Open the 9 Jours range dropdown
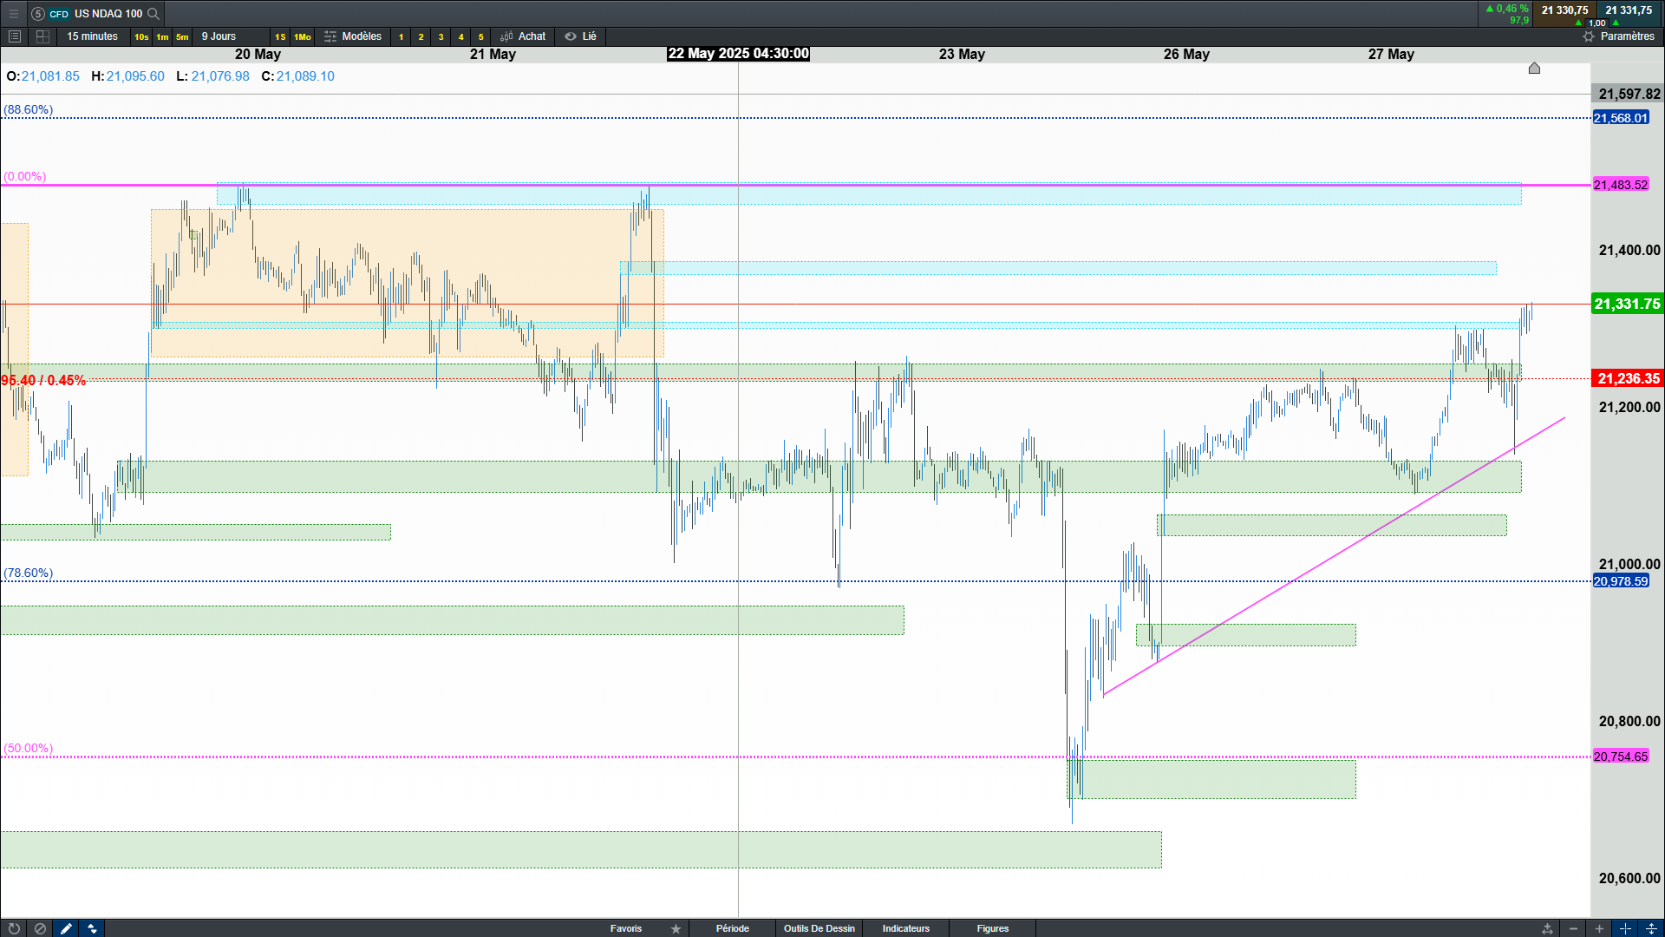The image size is (1665, 937). (x=219, y=36)
